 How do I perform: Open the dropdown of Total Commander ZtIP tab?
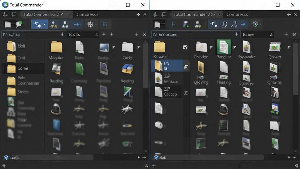[x=219, y=15]
